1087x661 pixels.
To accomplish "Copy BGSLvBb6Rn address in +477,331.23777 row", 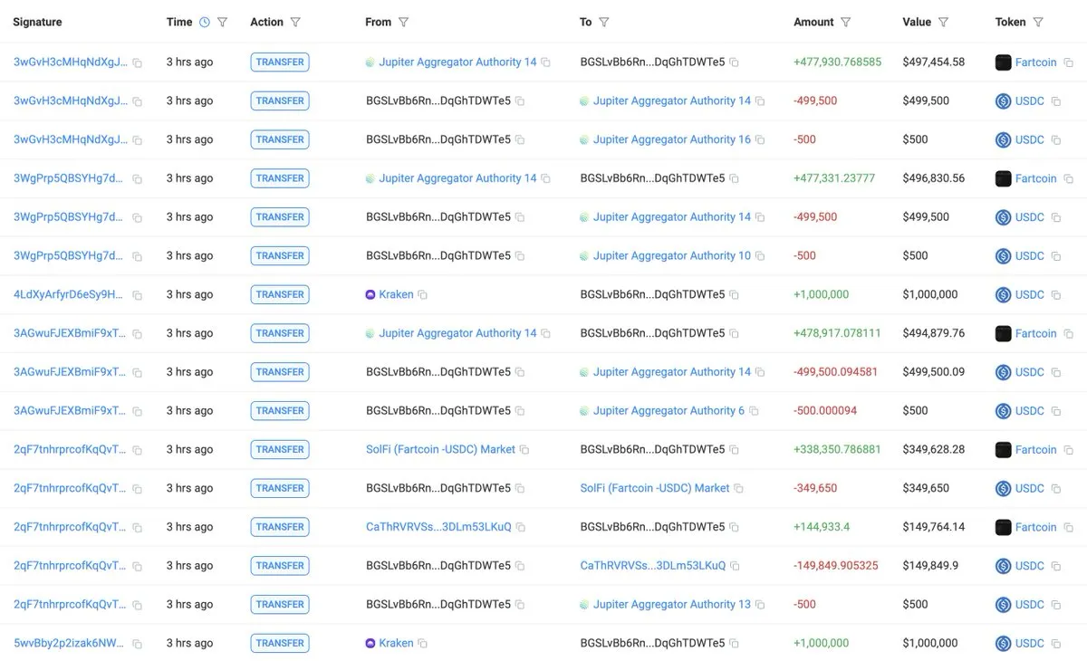I will point(735,179).
